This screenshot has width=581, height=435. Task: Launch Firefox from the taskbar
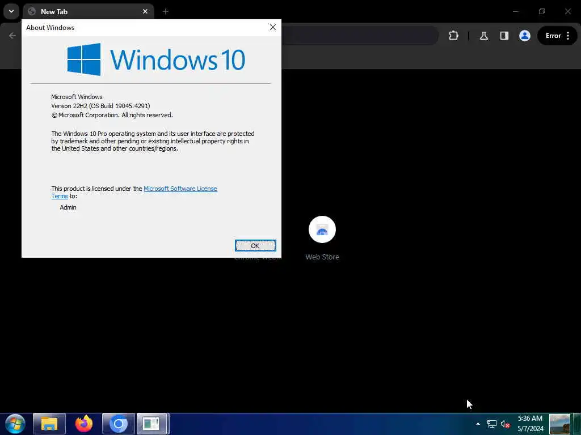coord(84,424)
